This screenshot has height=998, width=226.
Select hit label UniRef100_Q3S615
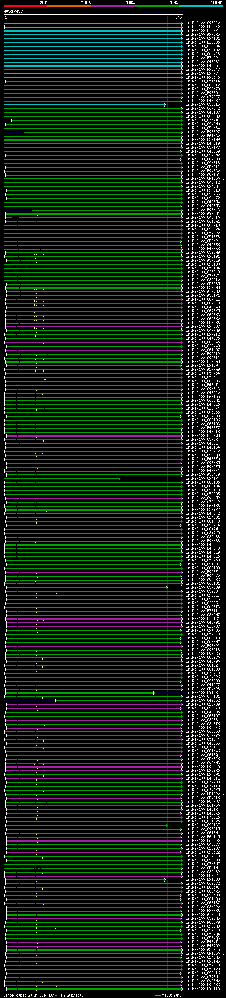tap(202, 104)
